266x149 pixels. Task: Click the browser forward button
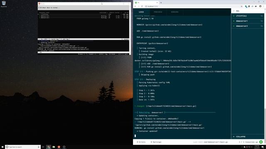pyautogui.click(x=138, y=6)
